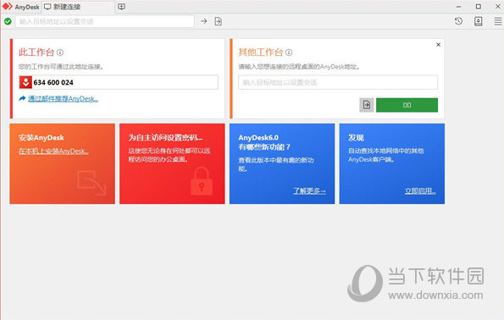Open 通过邮件推荐AnyDesk link
The image size is (504, 320).
pyautogui.click(x=63, y=99)
